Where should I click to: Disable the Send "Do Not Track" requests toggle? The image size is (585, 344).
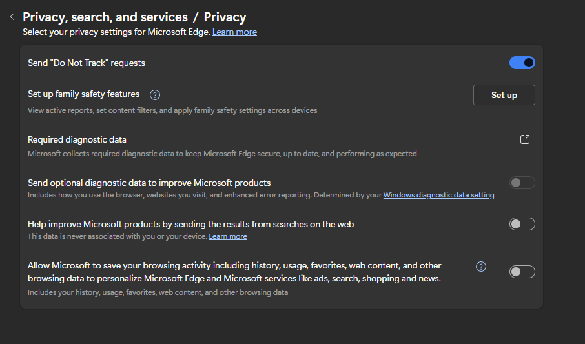[522, 63]
